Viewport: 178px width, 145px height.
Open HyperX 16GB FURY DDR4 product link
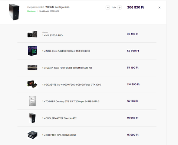[67, 68]
